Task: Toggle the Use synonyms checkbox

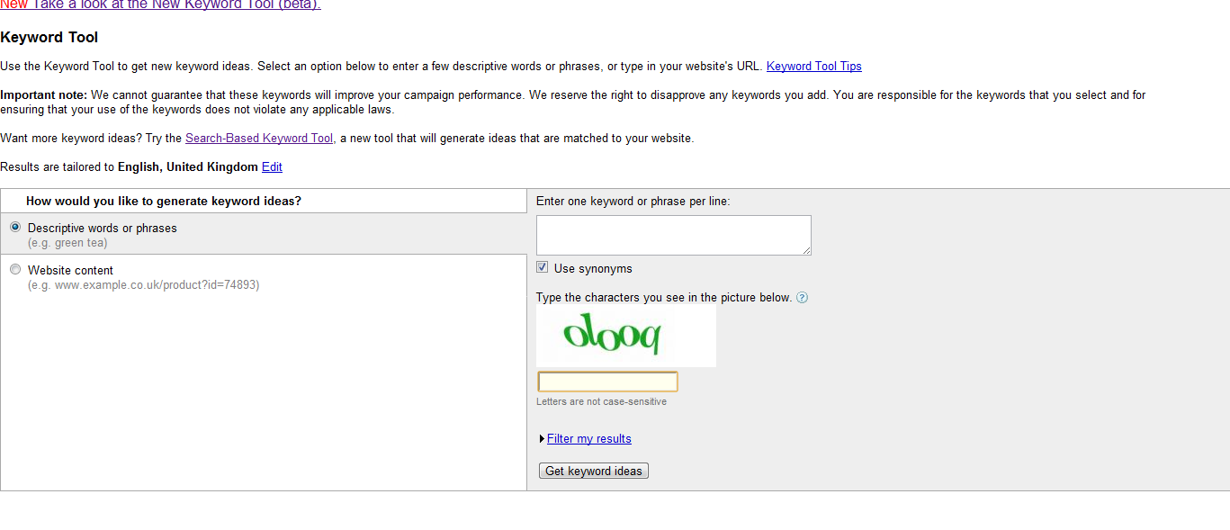Action: click(x=542, y=267)
